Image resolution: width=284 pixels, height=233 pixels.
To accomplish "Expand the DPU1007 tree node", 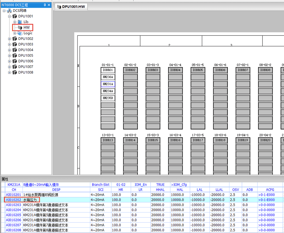I will tap(9, 67).
